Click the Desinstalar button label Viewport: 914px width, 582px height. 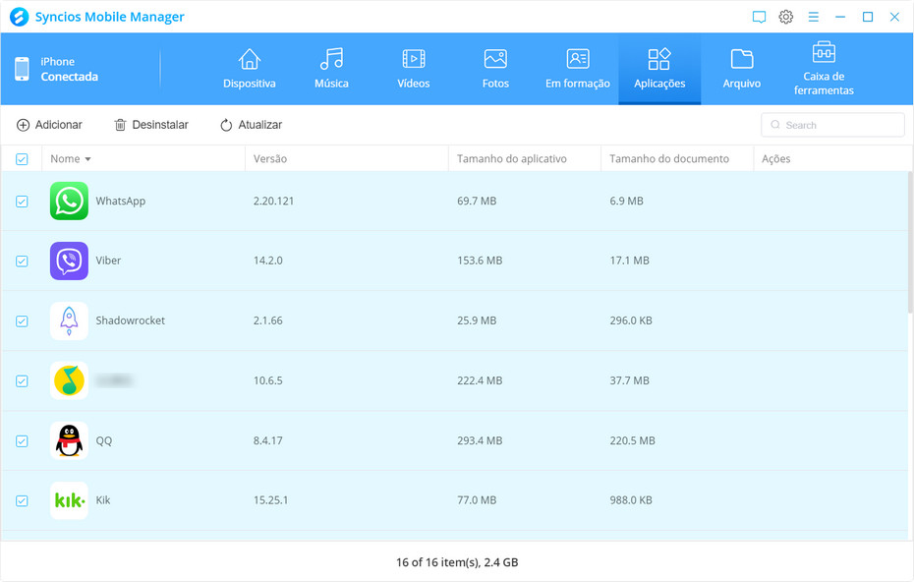pyautogui.click(x=160, y=125)
